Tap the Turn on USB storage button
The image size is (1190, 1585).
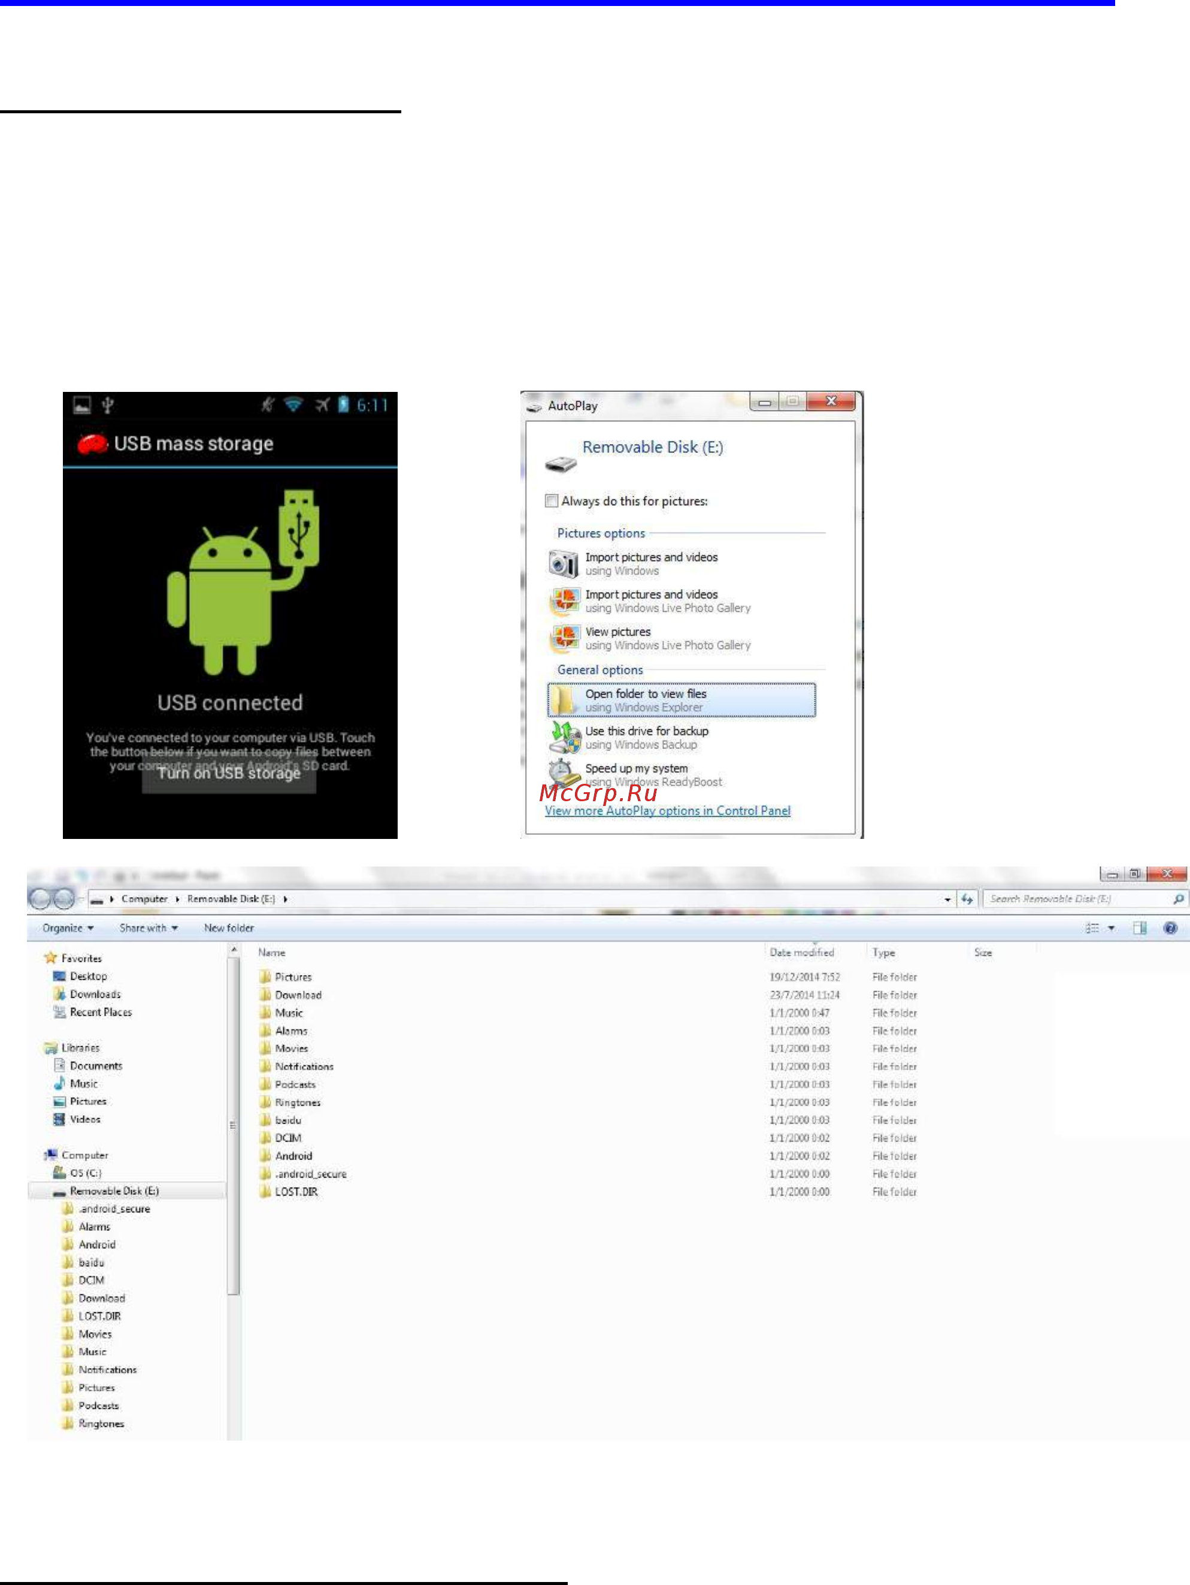(x=229, y=773)
